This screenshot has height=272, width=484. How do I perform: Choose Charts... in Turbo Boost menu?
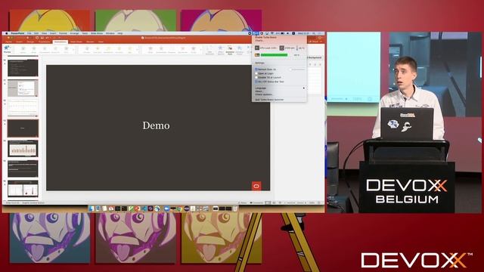coord(259,40)
